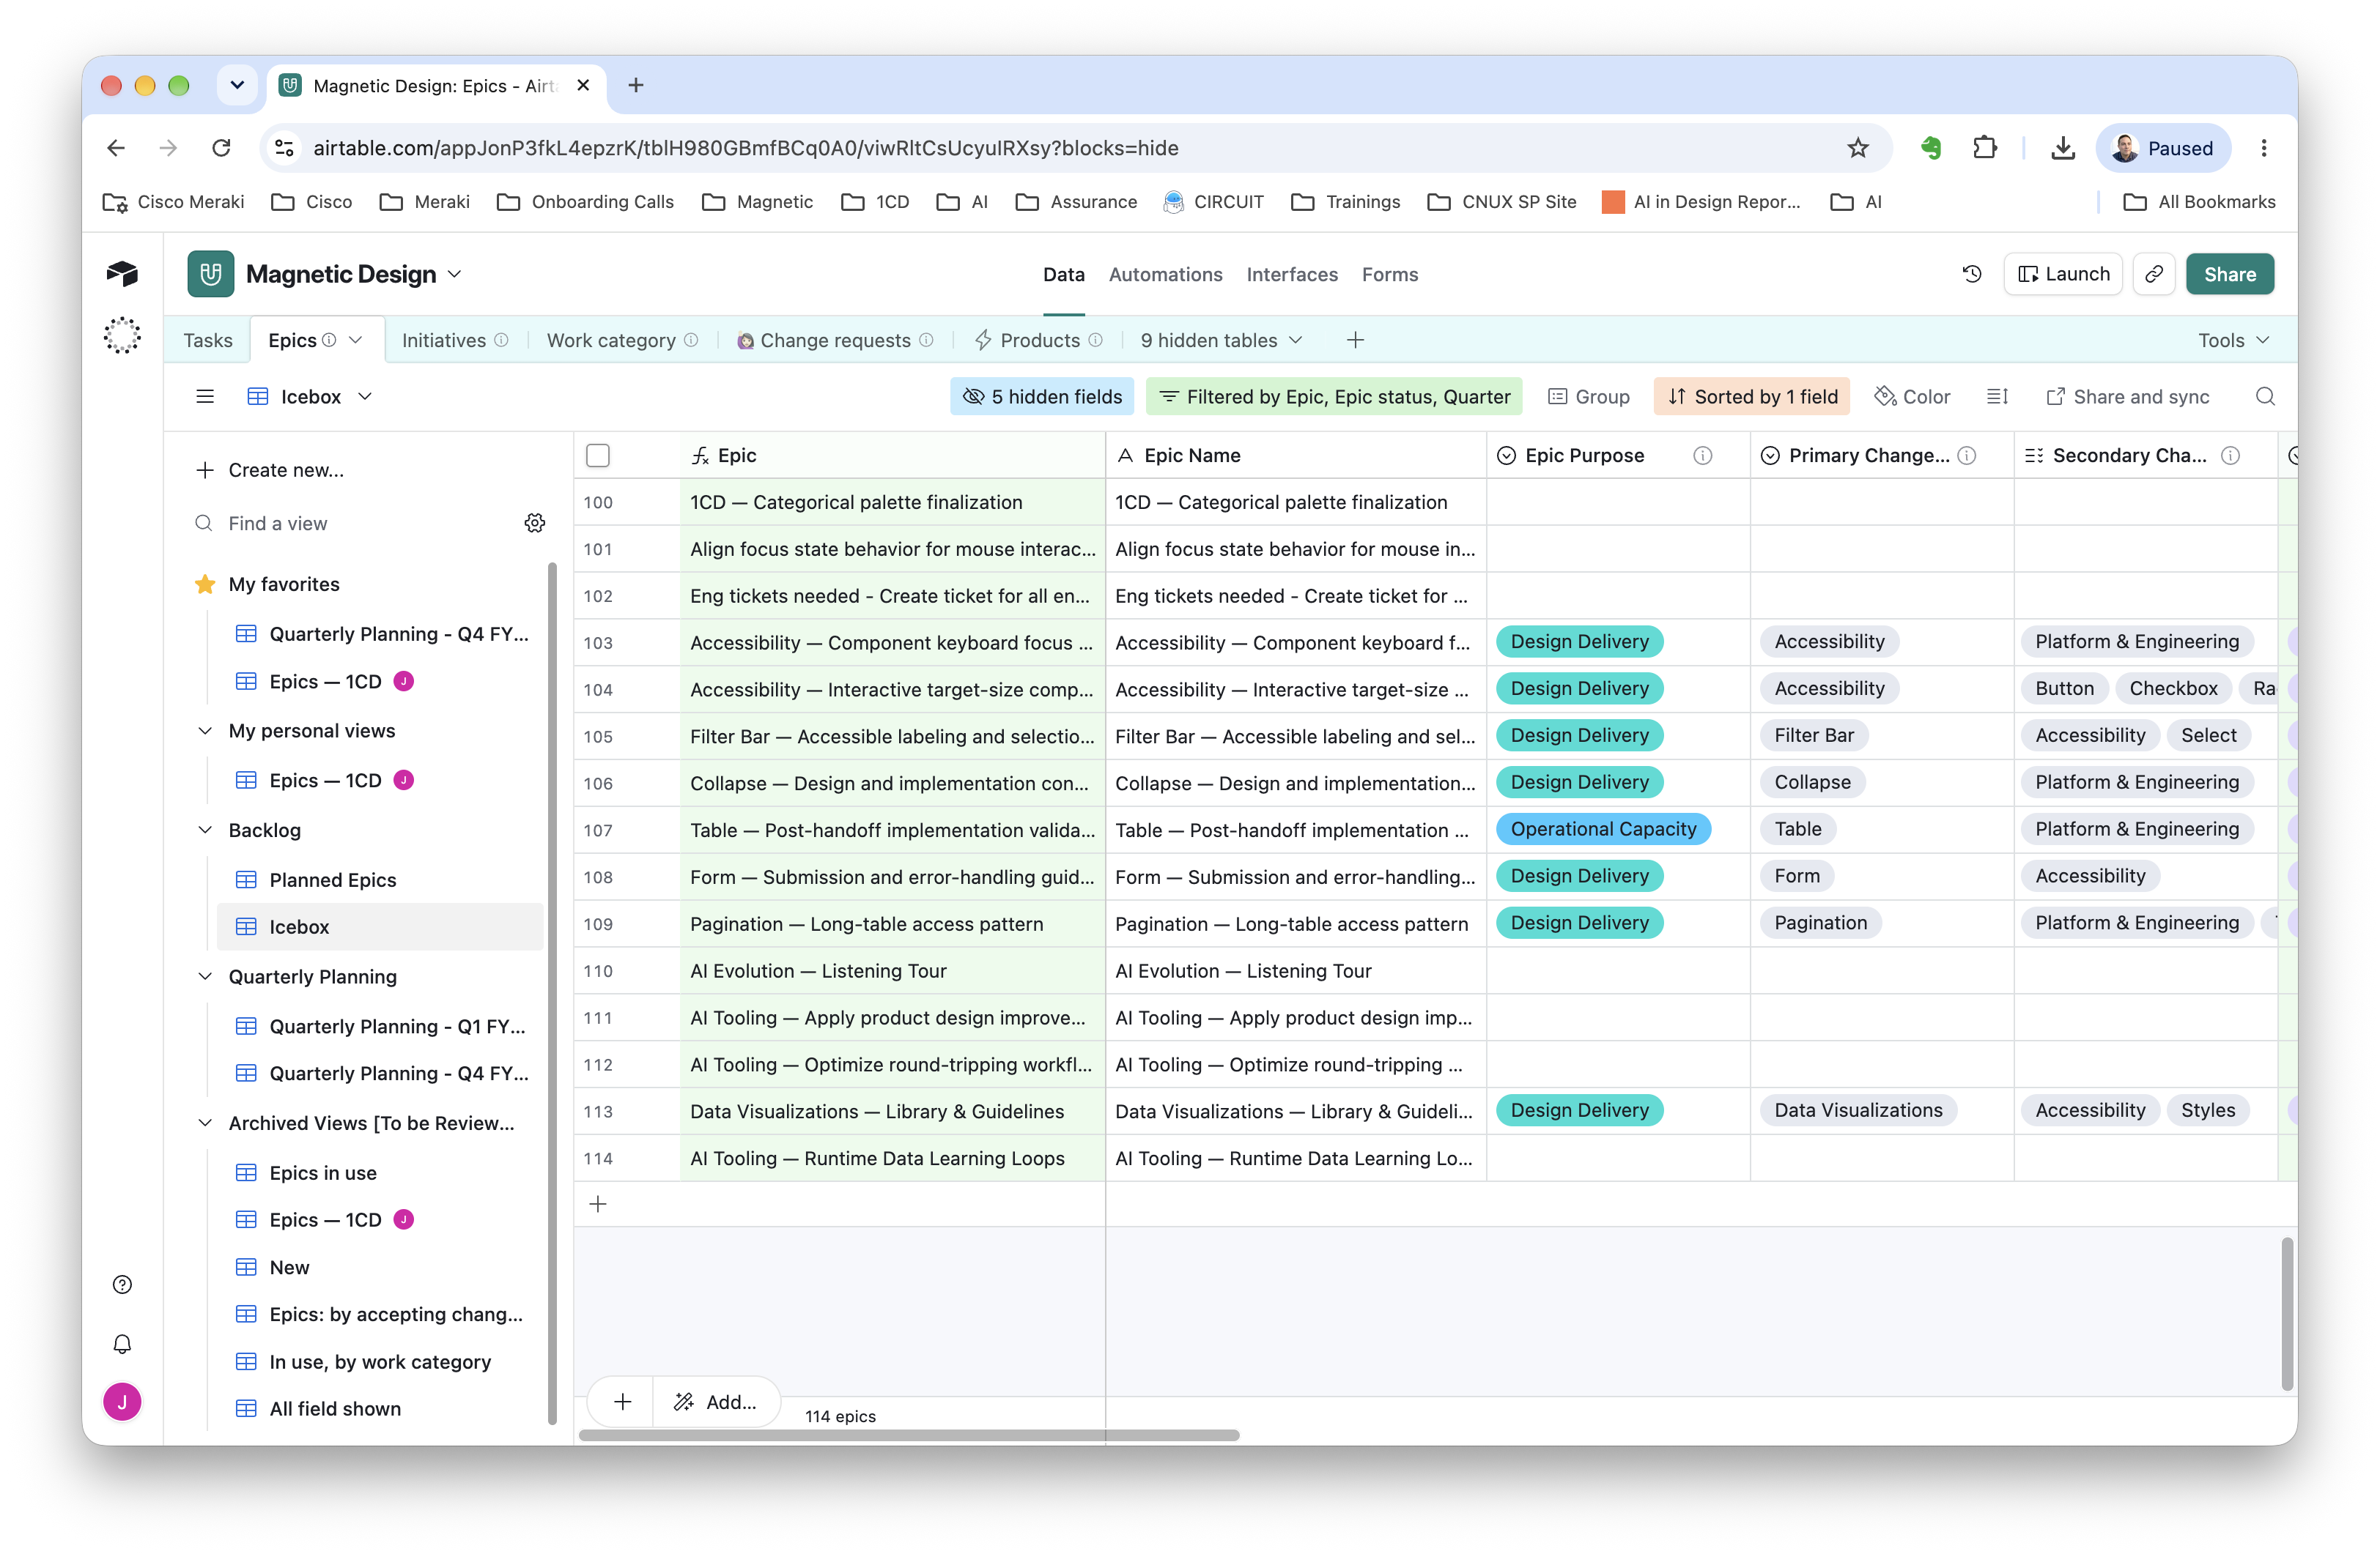
Task: Open the search magnifier in view toolbar
Action: coord(2265,397)
